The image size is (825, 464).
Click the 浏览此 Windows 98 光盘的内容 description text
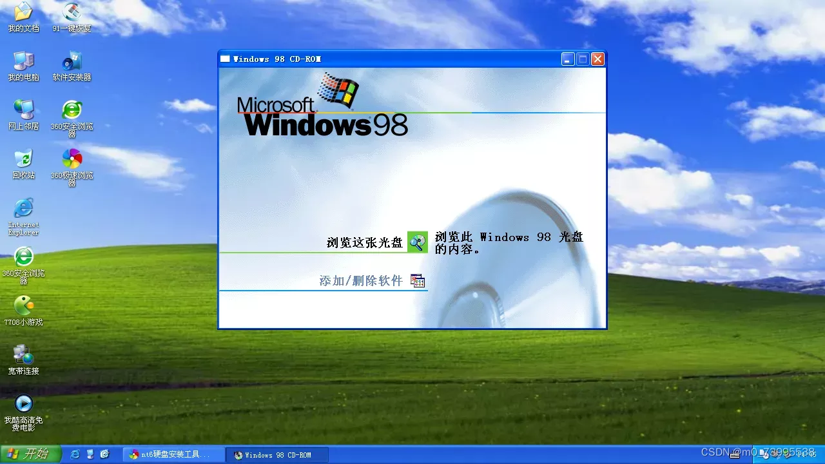(509, 243)
